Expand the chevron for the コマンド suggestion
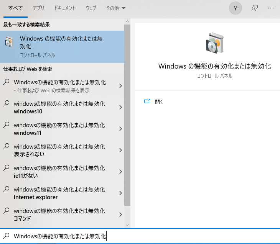Image resolution: width=280 pixels, height=244 pixels. [x=121, y=215]
